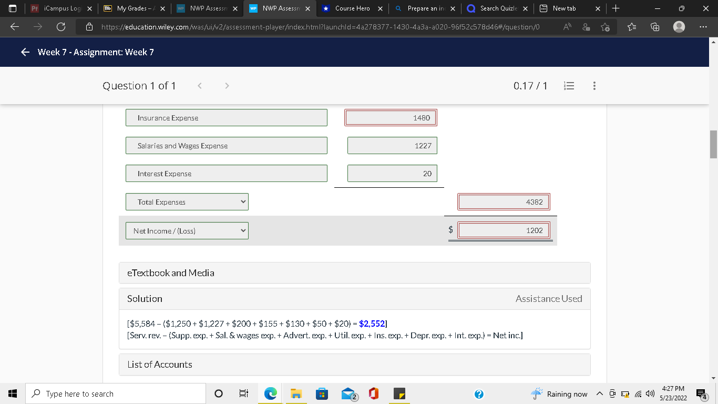
Task: Open the Favorites list icon
Action: [631, 26]
